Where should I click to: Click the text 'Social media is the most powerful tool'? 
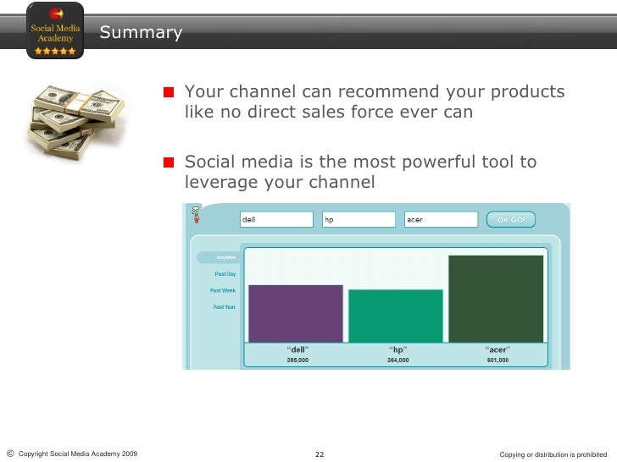point(351,162)
